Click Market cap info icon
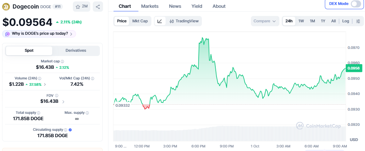This screenshot has width=365, height=151. tap(63, 62)
